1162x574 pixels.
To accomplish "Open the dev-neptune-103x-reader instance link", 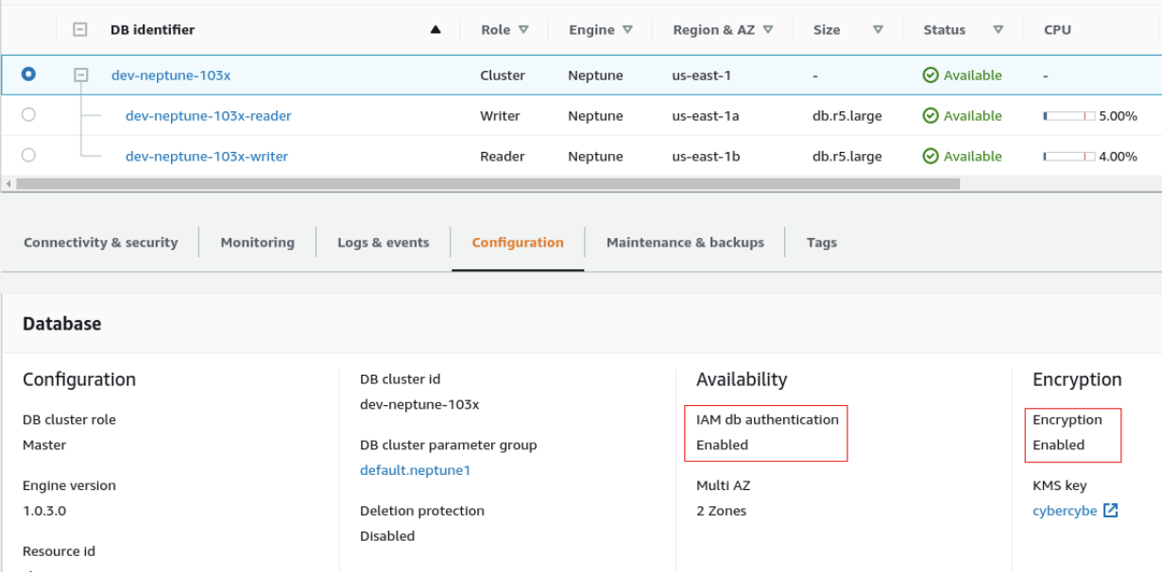I will 208,116.
